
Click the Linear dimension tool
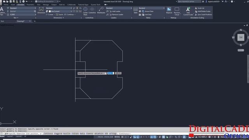pyautogui.click(x=50, y=15)
